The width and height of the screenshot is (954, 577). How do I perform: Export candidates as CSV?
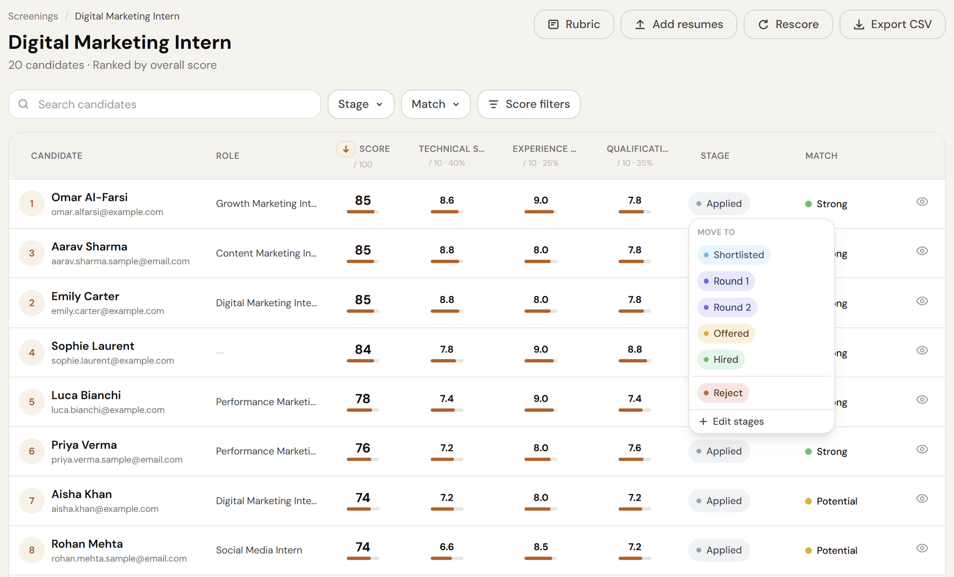point(892,24)
